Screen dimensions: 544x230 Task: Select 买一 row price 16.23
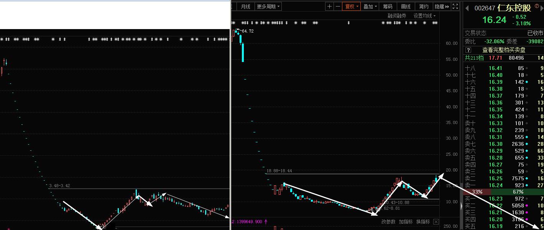[495, 199]
